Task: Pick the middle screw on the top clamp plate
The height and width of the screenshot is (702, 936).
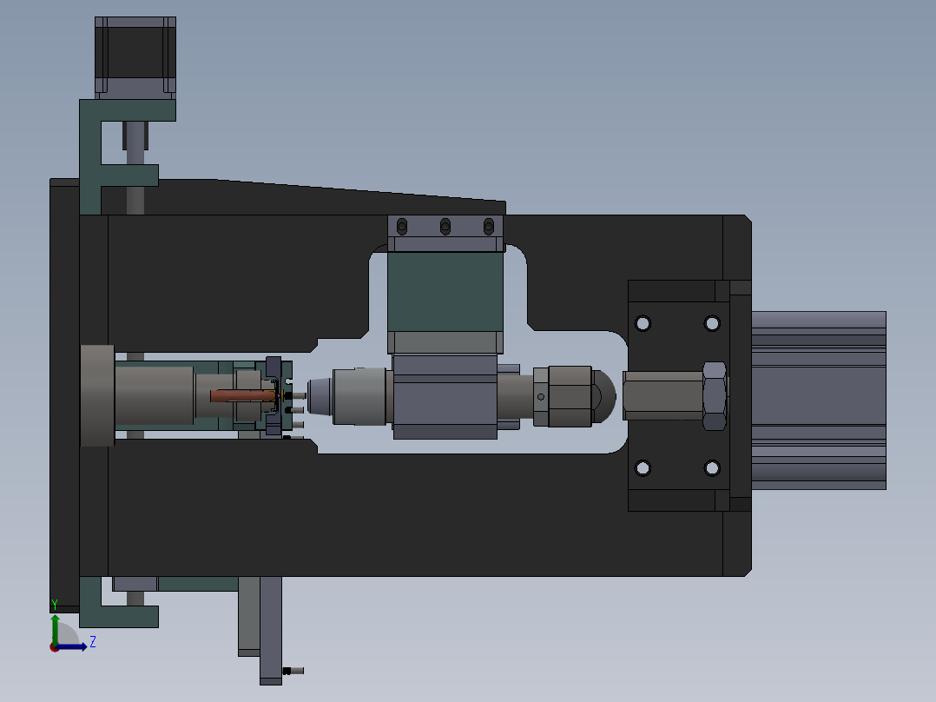Action: 445,227
